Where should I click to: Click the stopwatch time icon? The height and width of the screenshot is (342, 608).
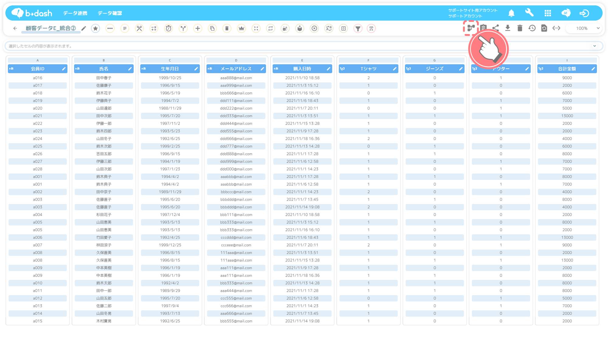(x=168, y=28)
